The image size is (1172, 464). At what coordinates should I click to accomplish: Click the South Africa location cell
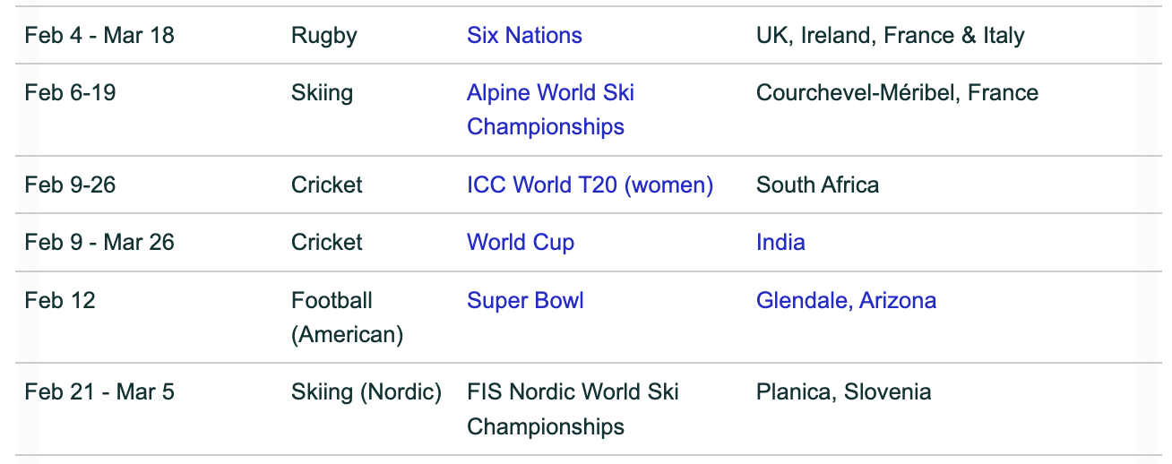(x=817, y=185)
